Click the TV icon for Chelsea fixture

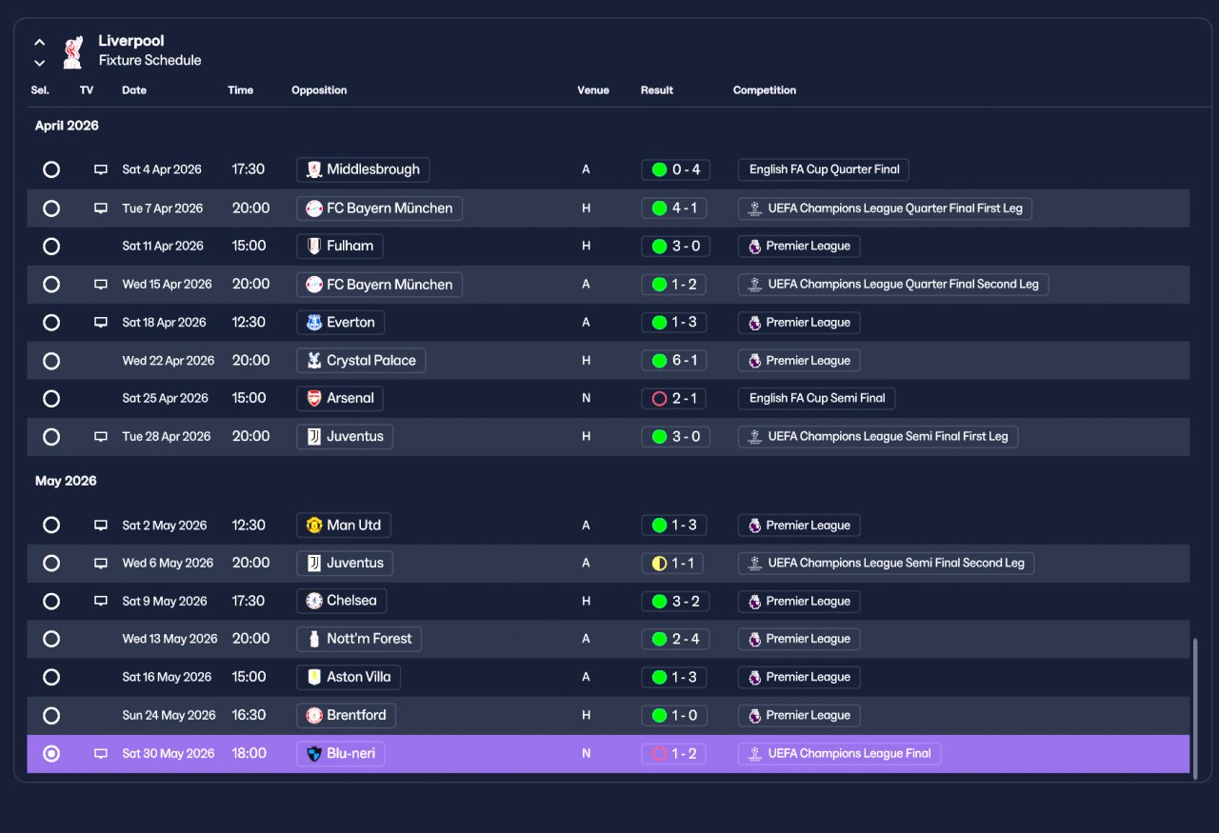click(101, 602)
